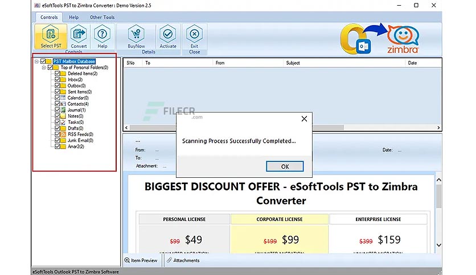Click the Convert toolbar icon
This screenshot has height=275, width=476.
[x=79, y=36]
